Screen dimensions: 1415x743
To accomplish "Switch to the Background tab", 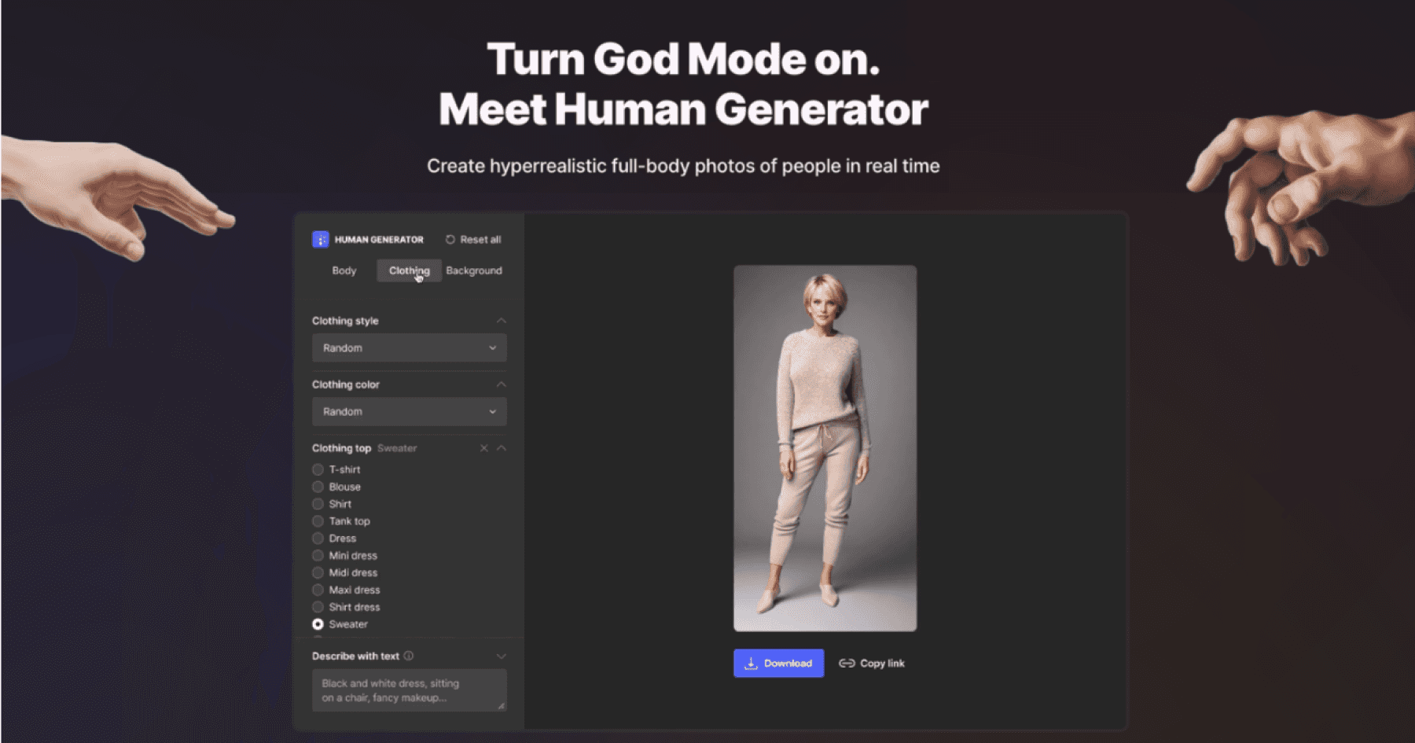I will click(474, 270).
